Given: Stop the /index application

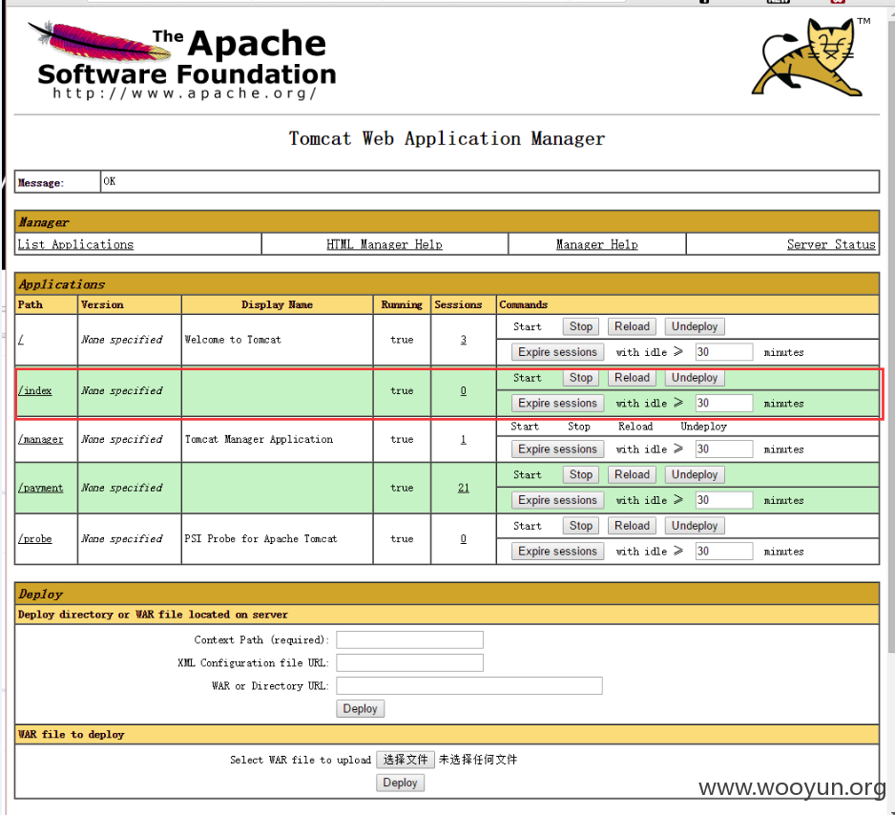Looking at the screenshot, I should click(x=580, y=378).
